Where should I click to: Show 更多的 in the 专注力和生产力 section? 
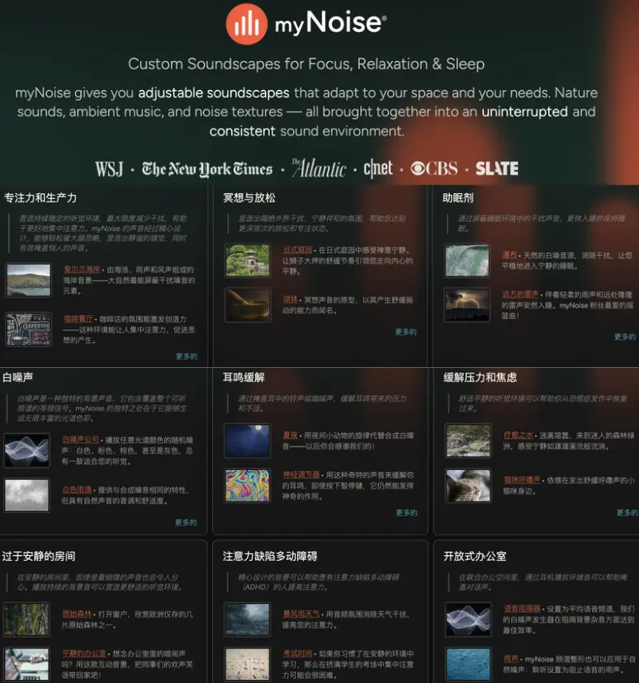pyautogui.click(x=186, y=356)
